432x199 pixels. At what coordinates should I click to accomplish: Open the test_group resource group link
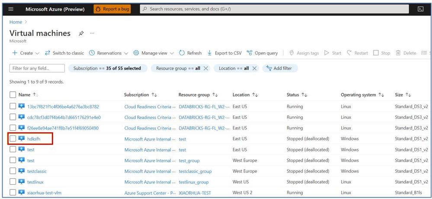coord(189,160)
